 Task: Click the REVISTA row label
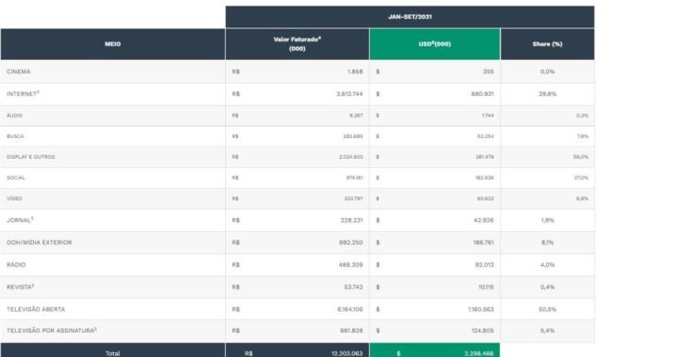tap(20, 287)
